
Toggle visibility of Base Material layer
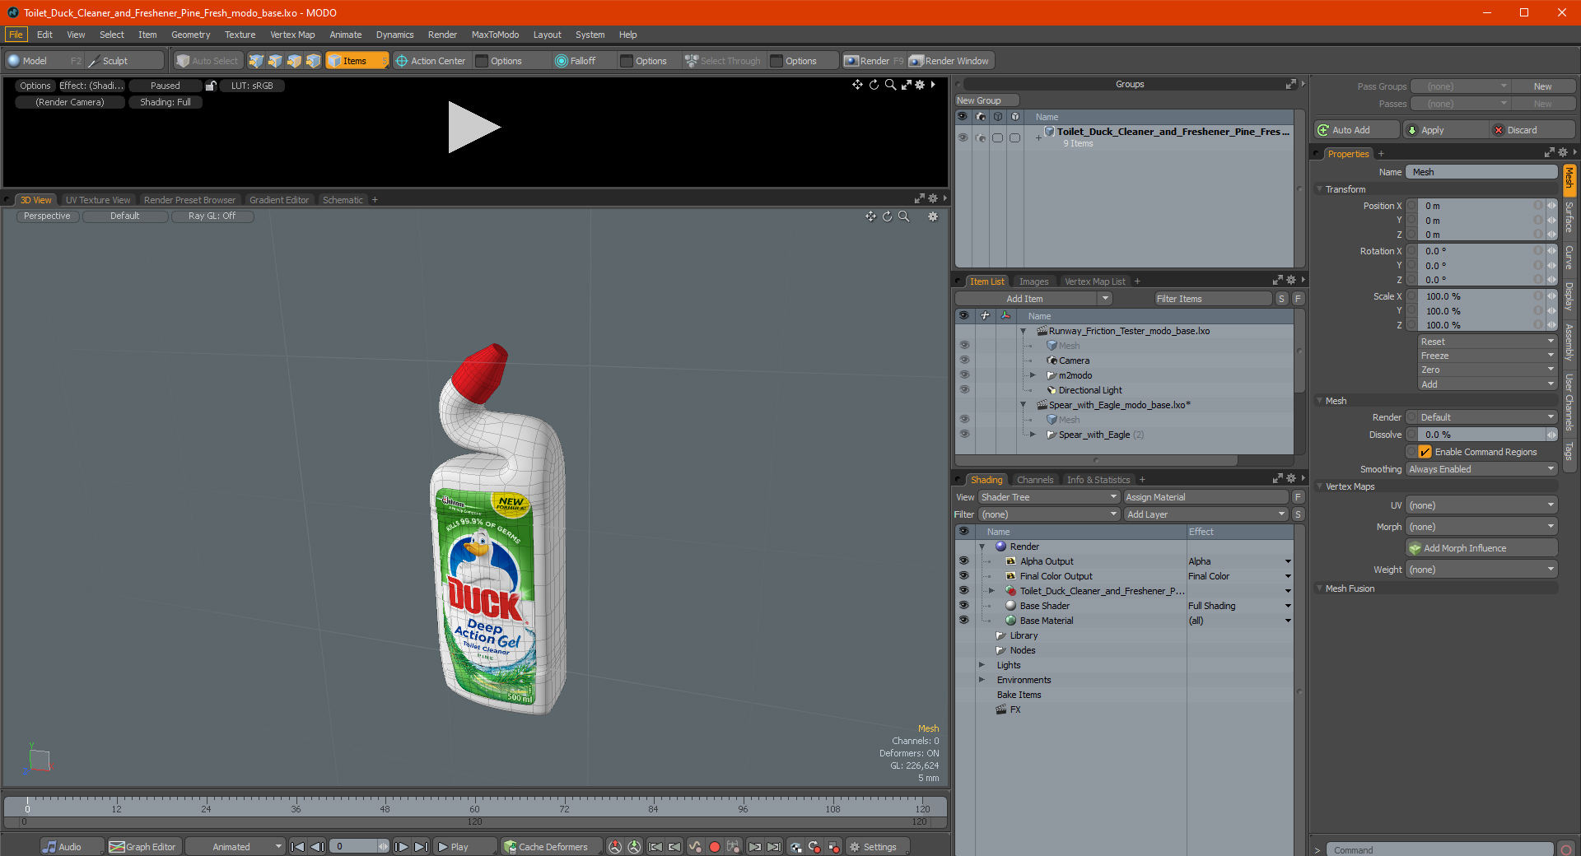pyautogui.click(x=963, y=621)
